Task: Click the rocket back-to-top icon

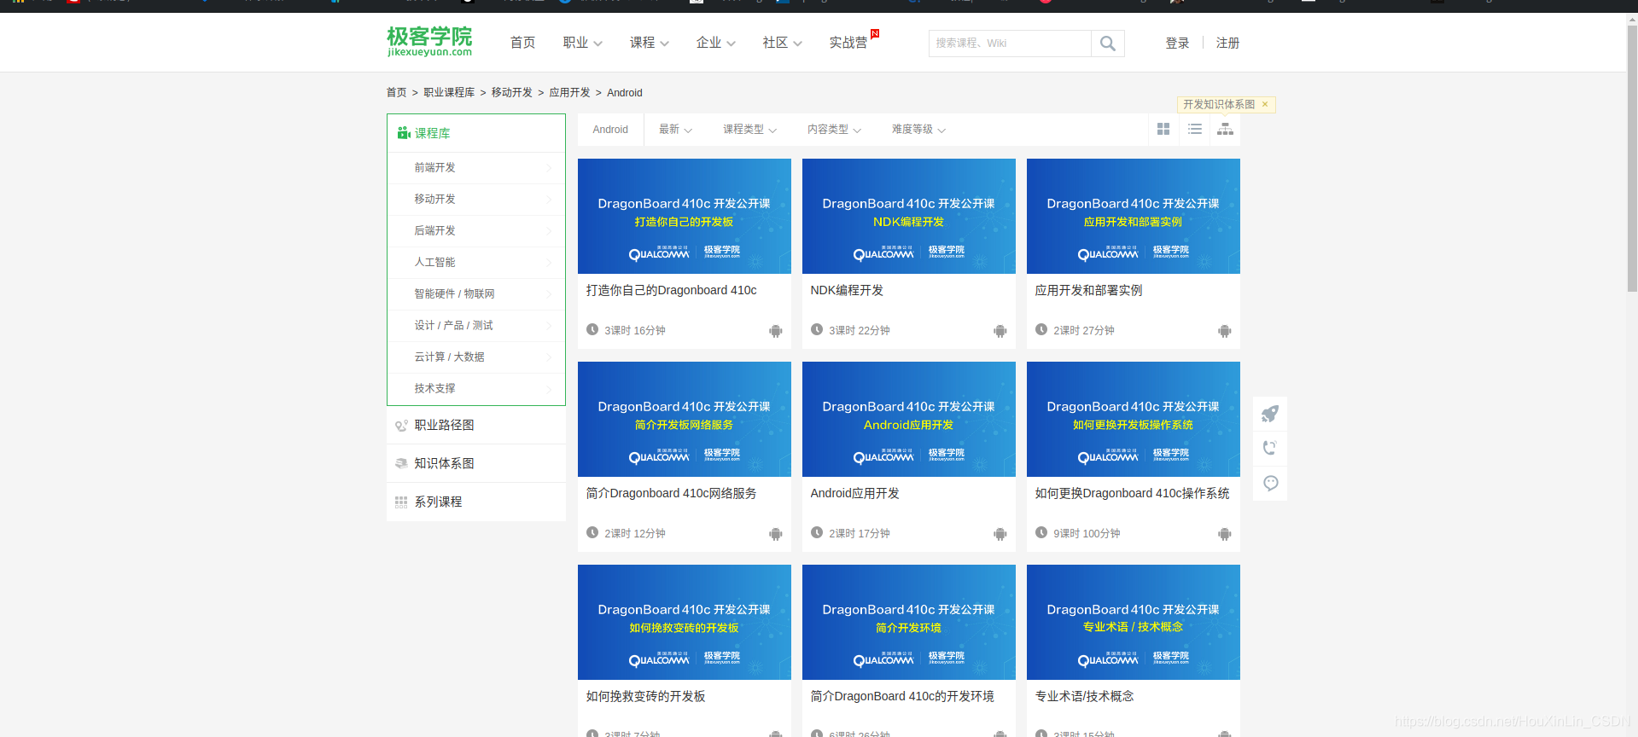Action: (1270, 414)
